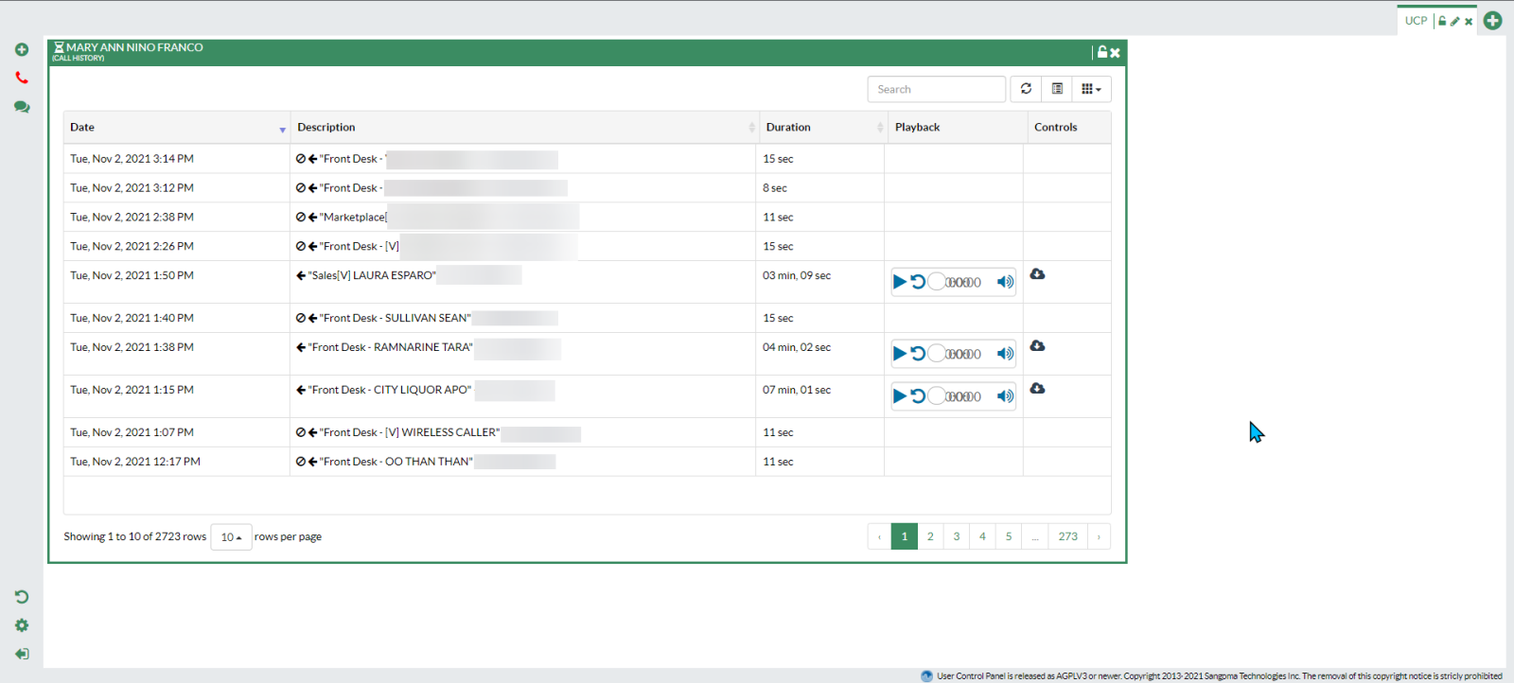
Task: Download the 1:50 PM call recording
Action: [1038, 274]
